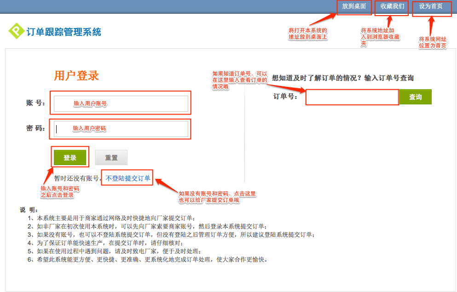Screen dimensions: 457x292
Task: Select 收藏我们 in the top bar
Action: (x=392, y=6)
